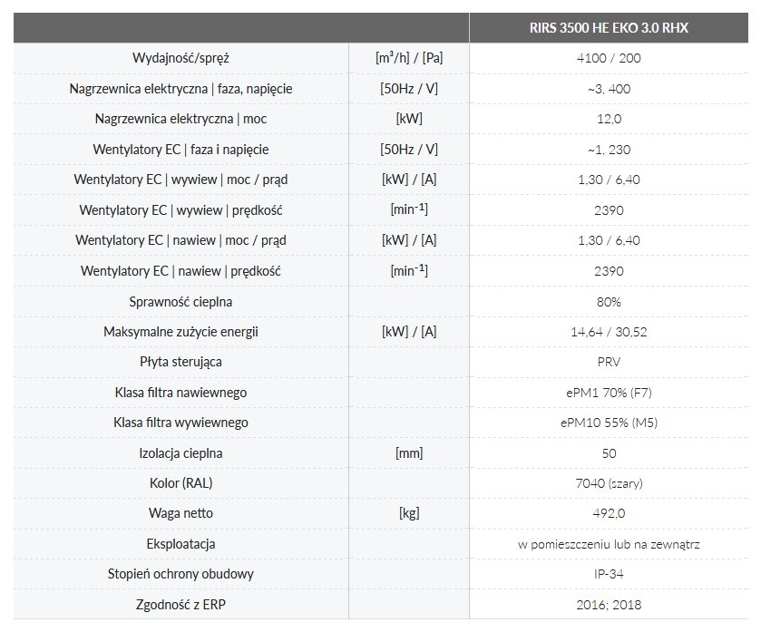Select the Klasa filtra nawiewnego label

tap(180, 393)
